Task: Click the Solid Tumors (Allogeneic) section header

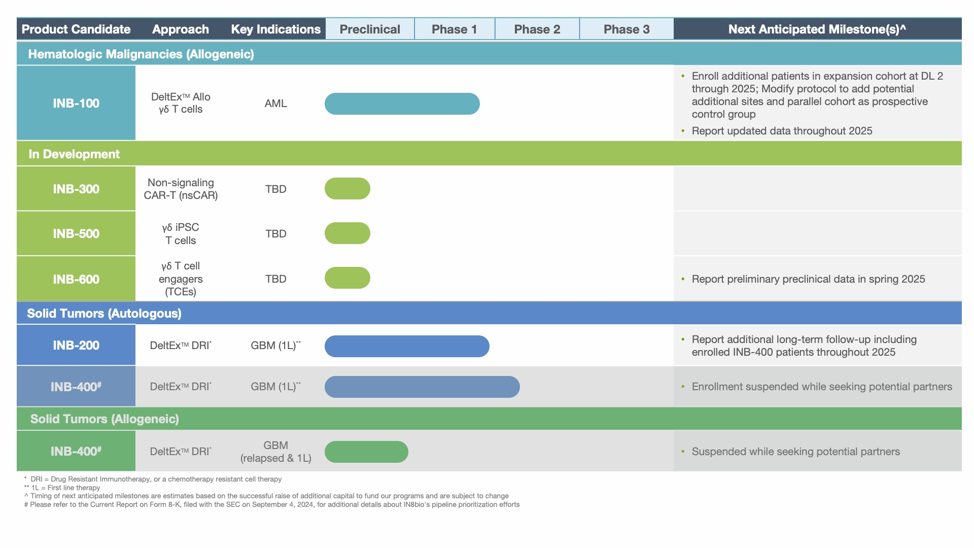Action: 104,419
